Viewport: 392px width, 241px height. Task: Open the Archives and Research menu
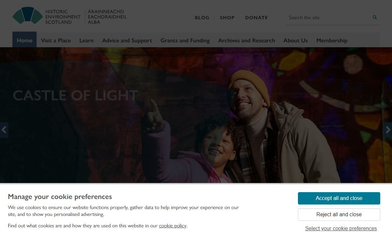246,40
